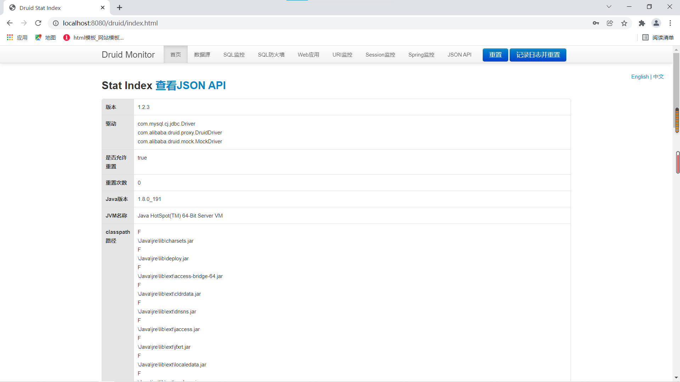Open the extensions puzzle icon
This screenshot has width=680, height=382.
pyautogui.click(x=642, y=23)
